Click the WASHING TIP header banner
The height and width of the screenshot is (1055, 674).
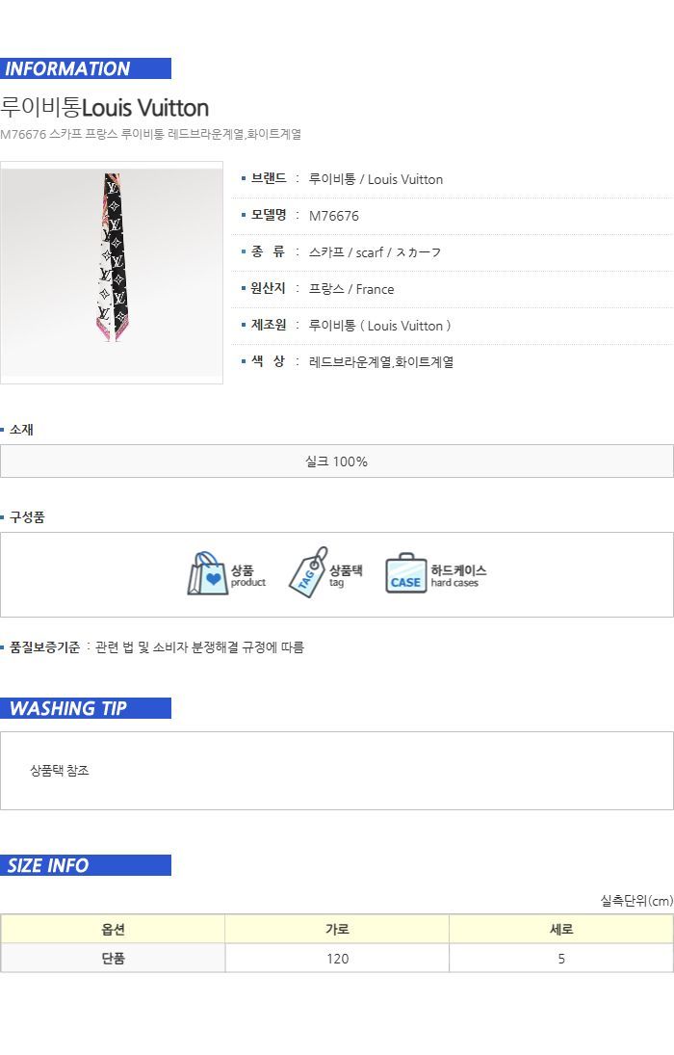pos(86,708)
